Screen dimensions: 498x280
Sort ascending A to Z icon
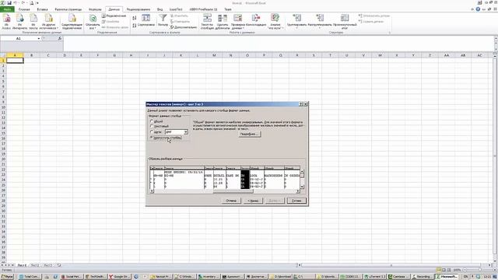coord(135,18)
